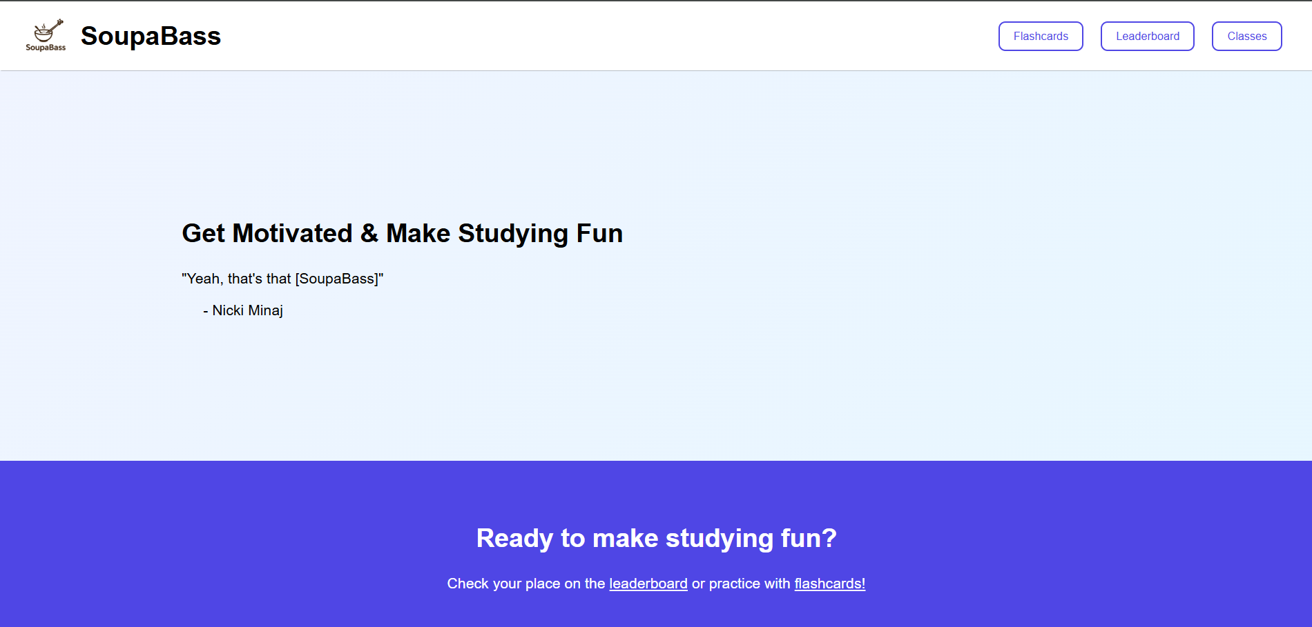
Task: Follow the underlined flashcards! link
Action: tap(829, 584)
